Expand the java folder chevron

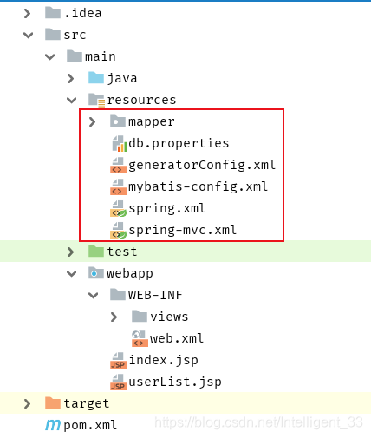71,78
